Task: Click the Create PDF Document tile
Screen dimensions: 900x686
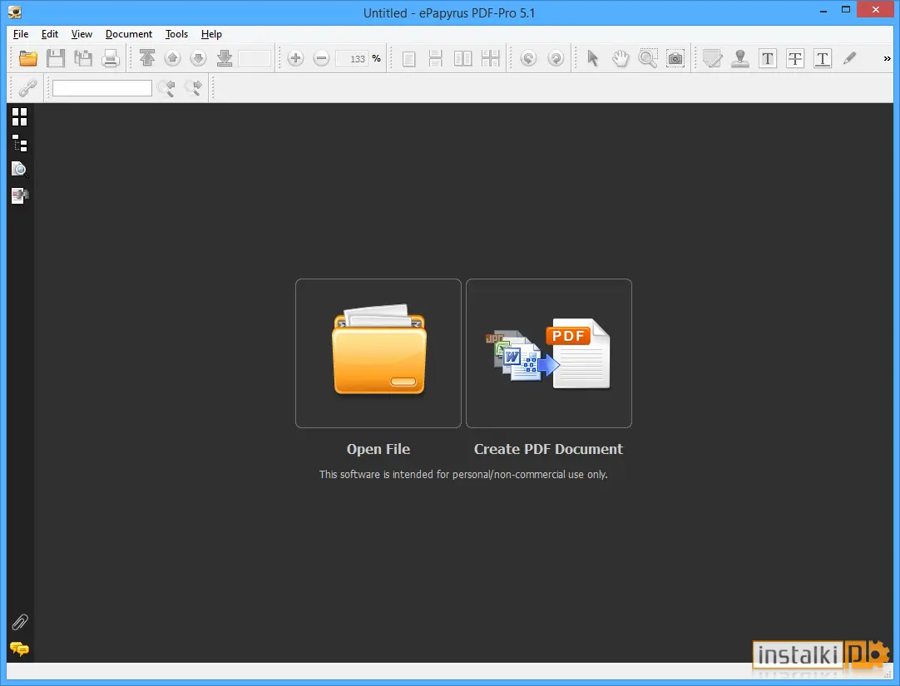Action: click(549, 353)
